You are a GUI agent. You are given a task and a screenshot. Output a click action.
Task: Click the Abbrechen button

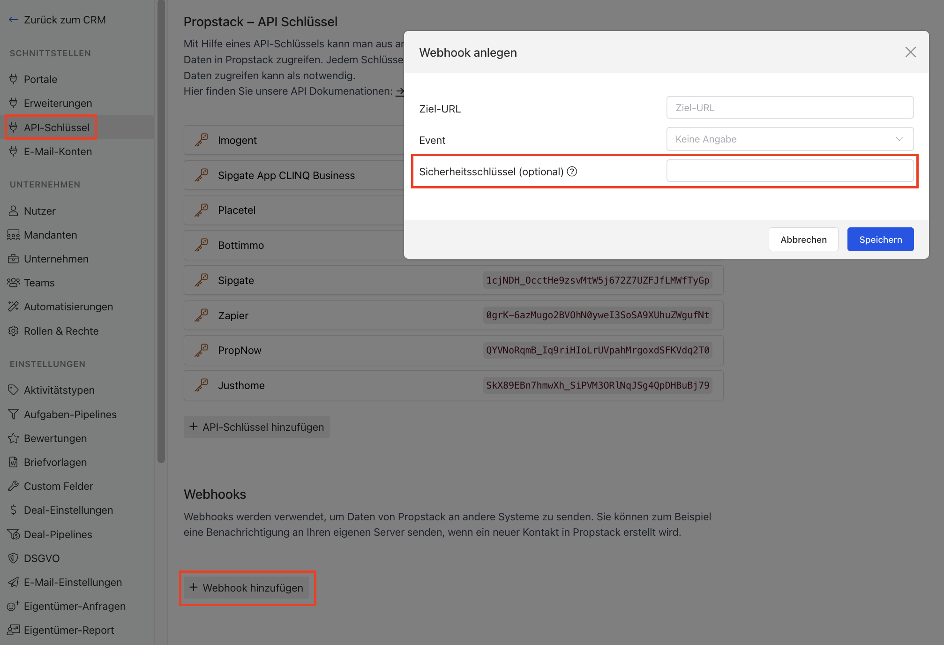(x=803, y=240)
